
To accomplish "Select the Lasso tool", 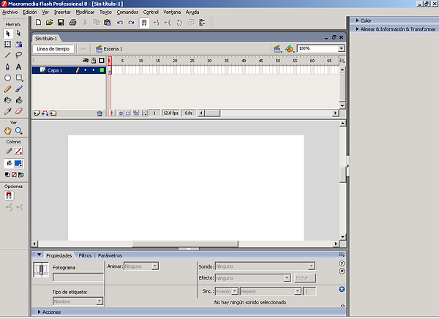I will [x=18, y=55].
